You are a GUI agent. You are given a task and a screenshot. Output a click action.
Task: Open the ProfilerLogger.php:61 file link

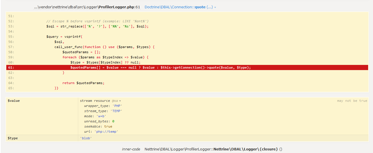(x=87, y=7)
